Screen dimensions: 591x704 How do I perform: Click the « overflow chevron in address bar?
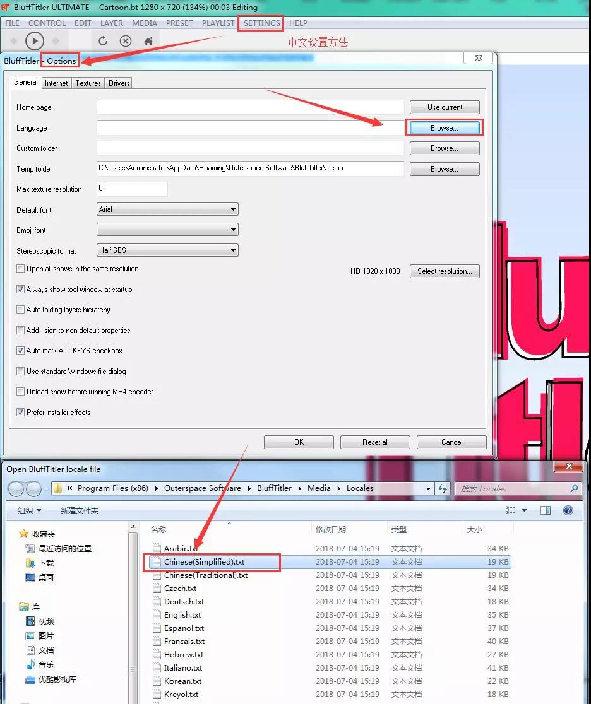point(69,488)
